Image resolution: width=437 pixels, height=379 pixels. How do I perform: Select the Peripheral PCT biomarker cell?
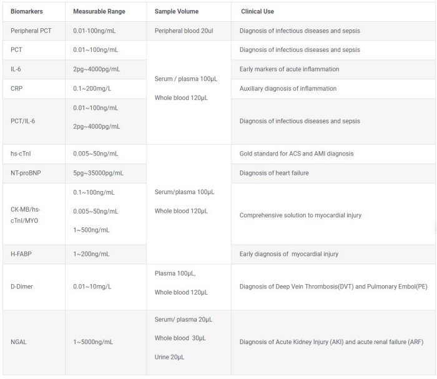coord(31,31)
